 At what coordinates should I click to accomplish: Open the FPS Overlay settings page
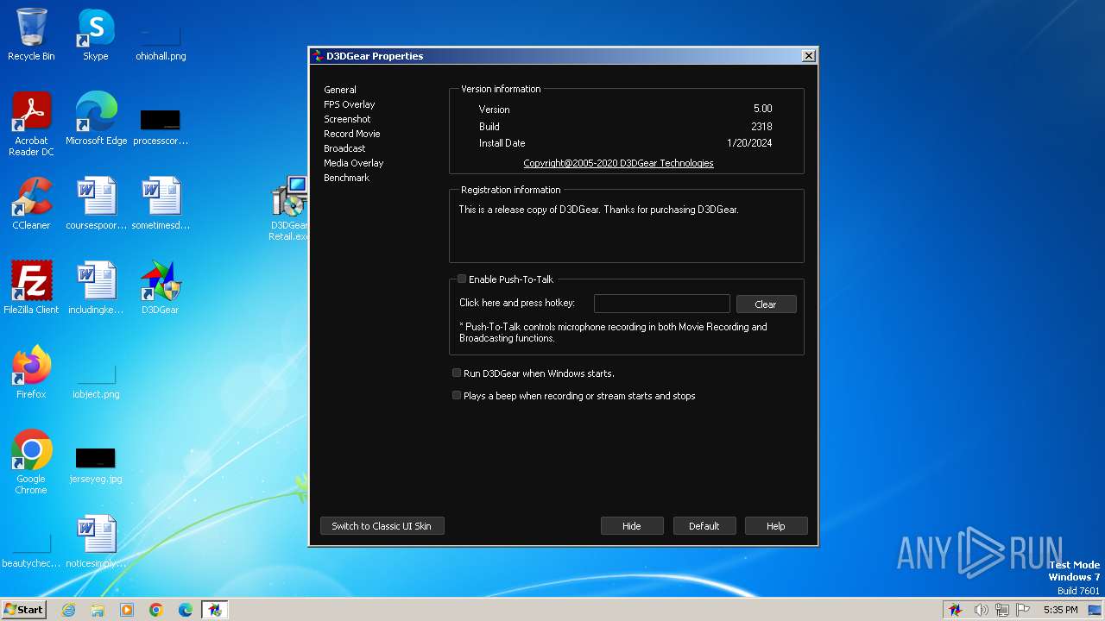point(350,104)
